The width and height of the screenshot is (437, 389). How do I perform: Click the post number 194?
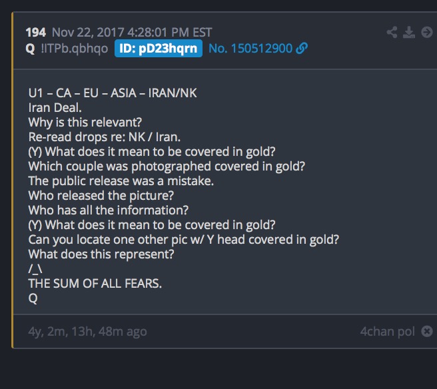tap(36, 33)
